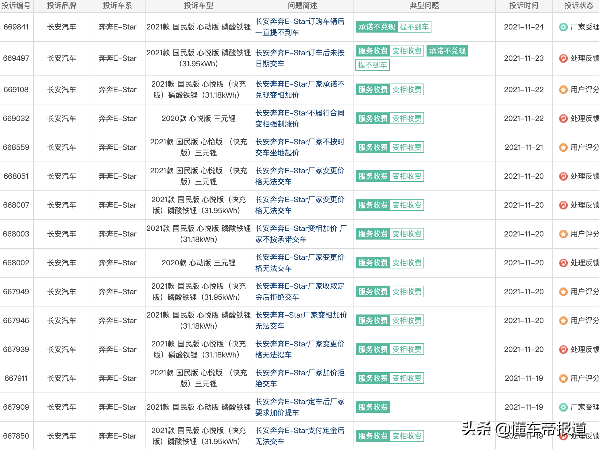Open complaint '长安奔奔E-Star订购车辆后一直提不到车'
Screen dimensions: 599x449
click(x=300, y=27)
